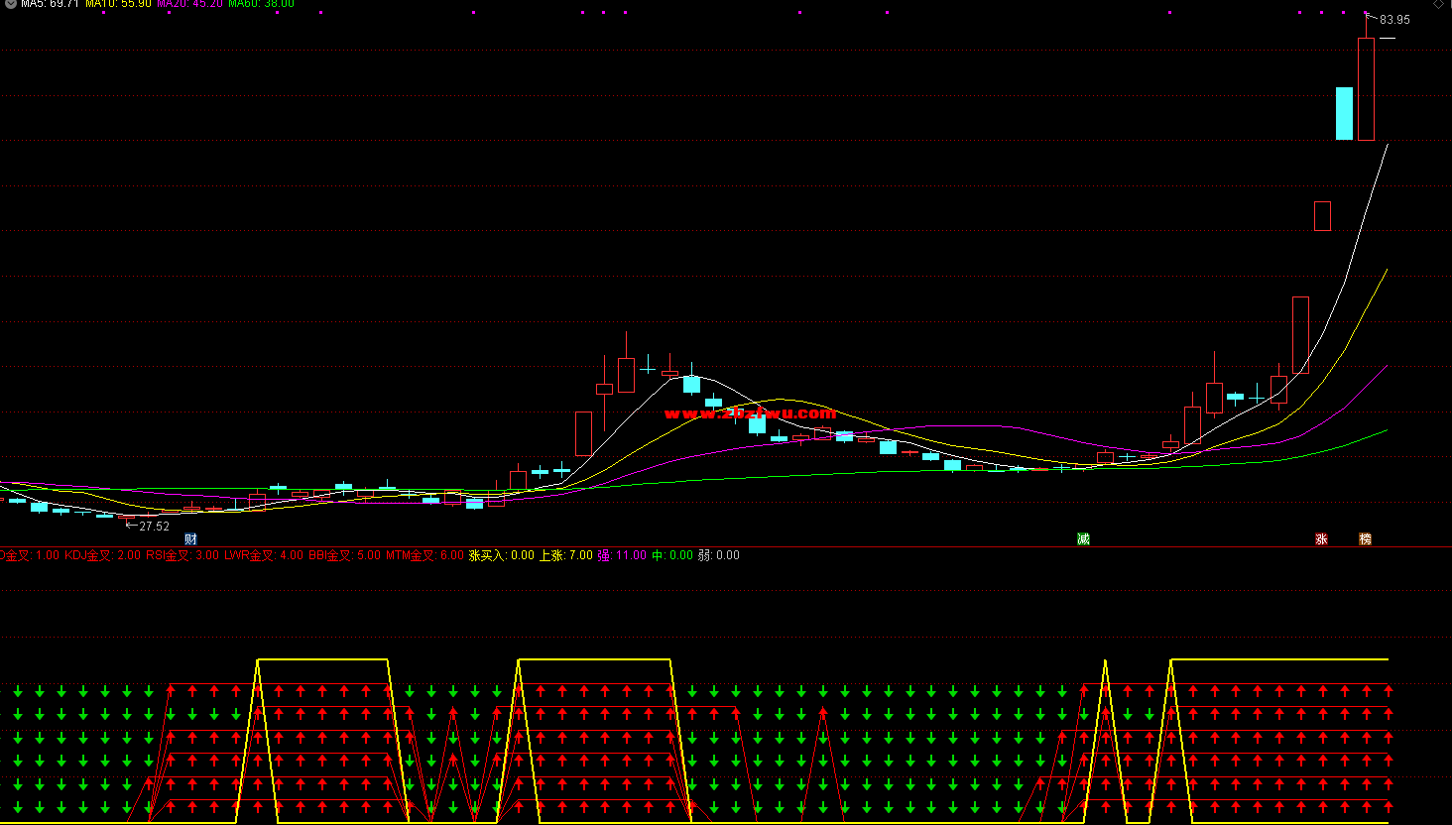Select the MA10 moving average label
The width and height of the screenshot is (1452, 825).
(118, 4)
